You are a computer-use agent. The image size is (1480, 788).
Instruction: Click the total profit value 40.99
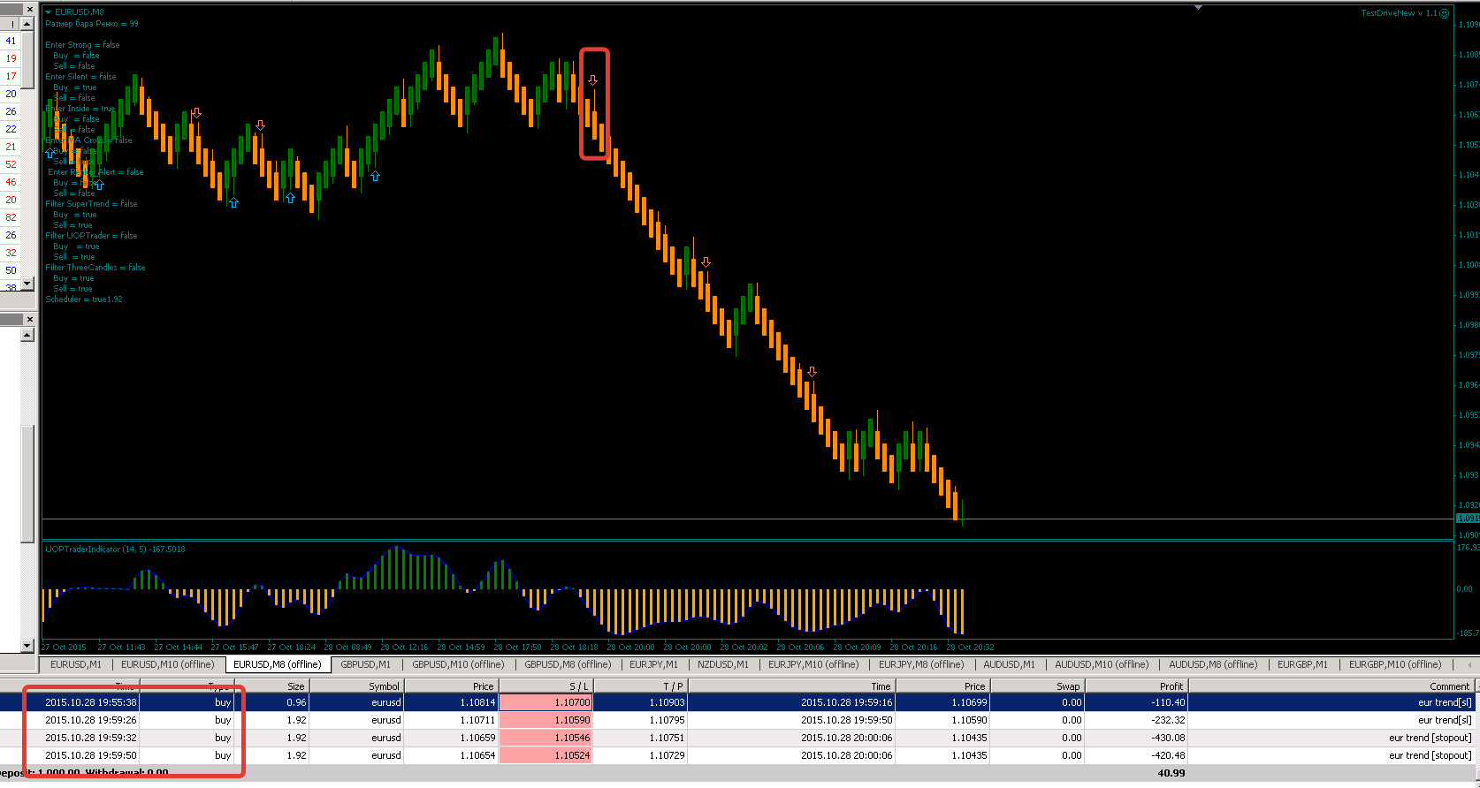[x=1171, y=773]
